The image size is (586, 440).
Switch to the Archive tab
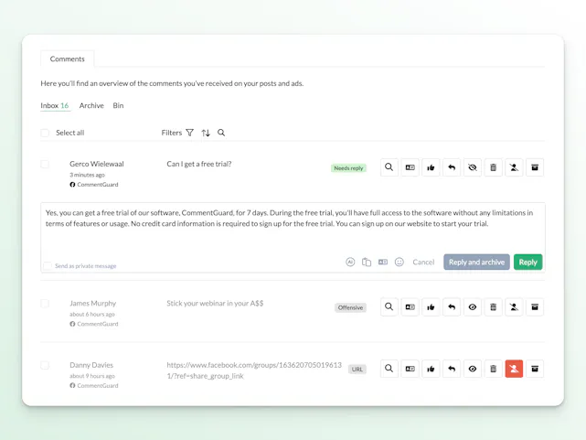[91, 106]
